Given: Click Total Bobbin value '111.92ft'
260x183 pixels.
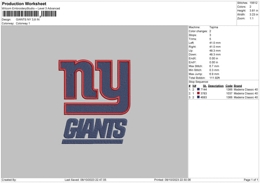Looking at the screenshot, I should click(214, 78).
